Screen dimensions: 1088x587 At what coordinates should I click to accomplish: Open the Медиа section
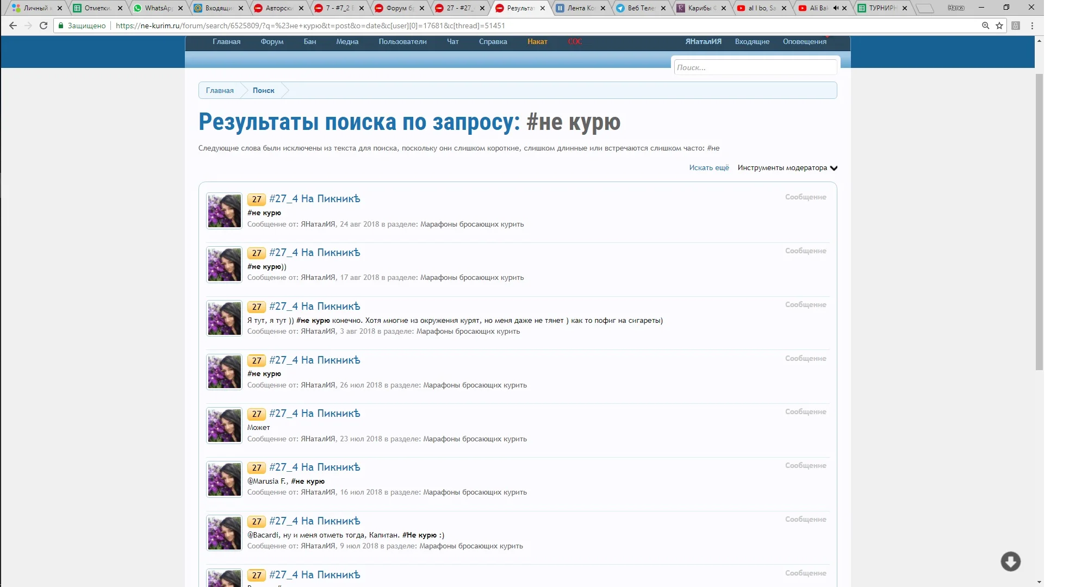click(x=346, y=41)
